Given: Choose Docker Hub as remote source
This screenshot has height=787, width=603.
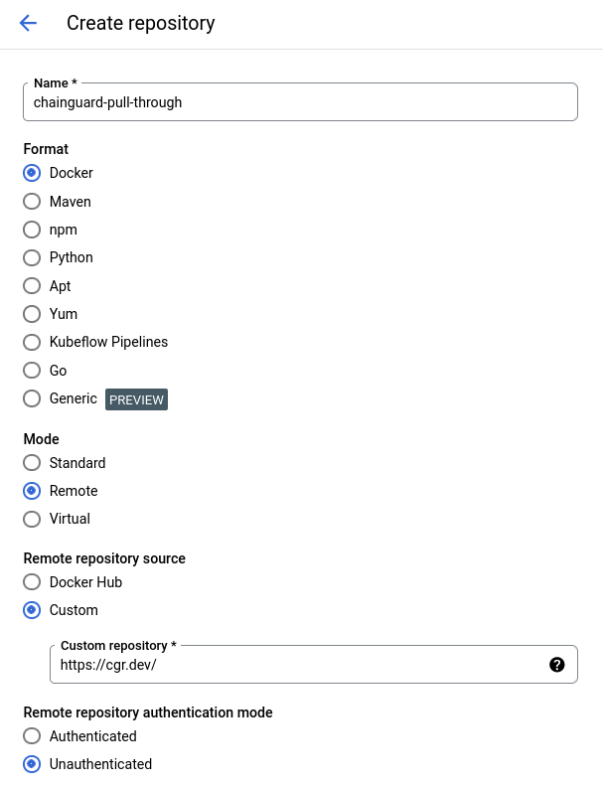Looking at the screenshot, I should click(32, 582).
